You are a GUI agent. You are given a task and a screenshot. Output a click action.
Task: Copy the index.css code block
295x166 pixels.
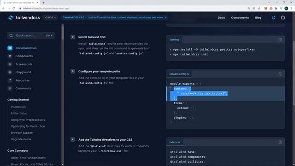coord(280,142)
